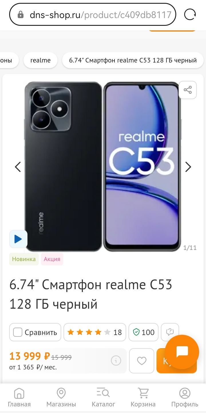206x413 pixels.
Task: Open the reliability shield rating 100
Action: 144,332
